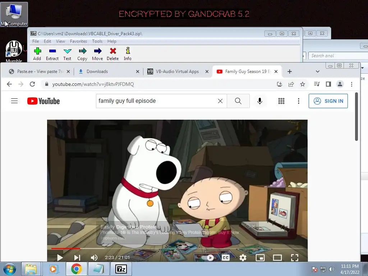Open the Edit menu in 7-Zip
The image size is (368, 276).
click(47, 41)
